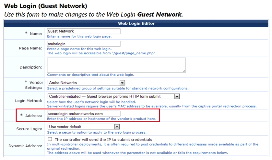Viewport: 272px width, 160px height.
Task: Open the Secure Login dropdown set to vendor default
Action: point(84,127)
